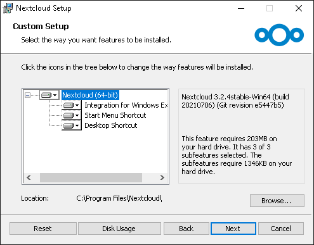Click the Custom Setup heading

[41, 27]
